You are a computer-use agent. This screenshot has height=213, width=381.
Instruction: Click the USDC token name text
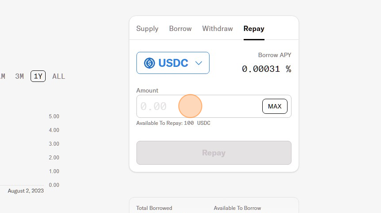[x=173, y=63]
